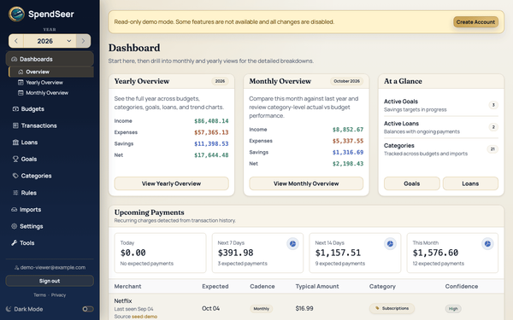Click the Sign out button
The width and height of the screenshot is (513, 320).
click(50, 281)
